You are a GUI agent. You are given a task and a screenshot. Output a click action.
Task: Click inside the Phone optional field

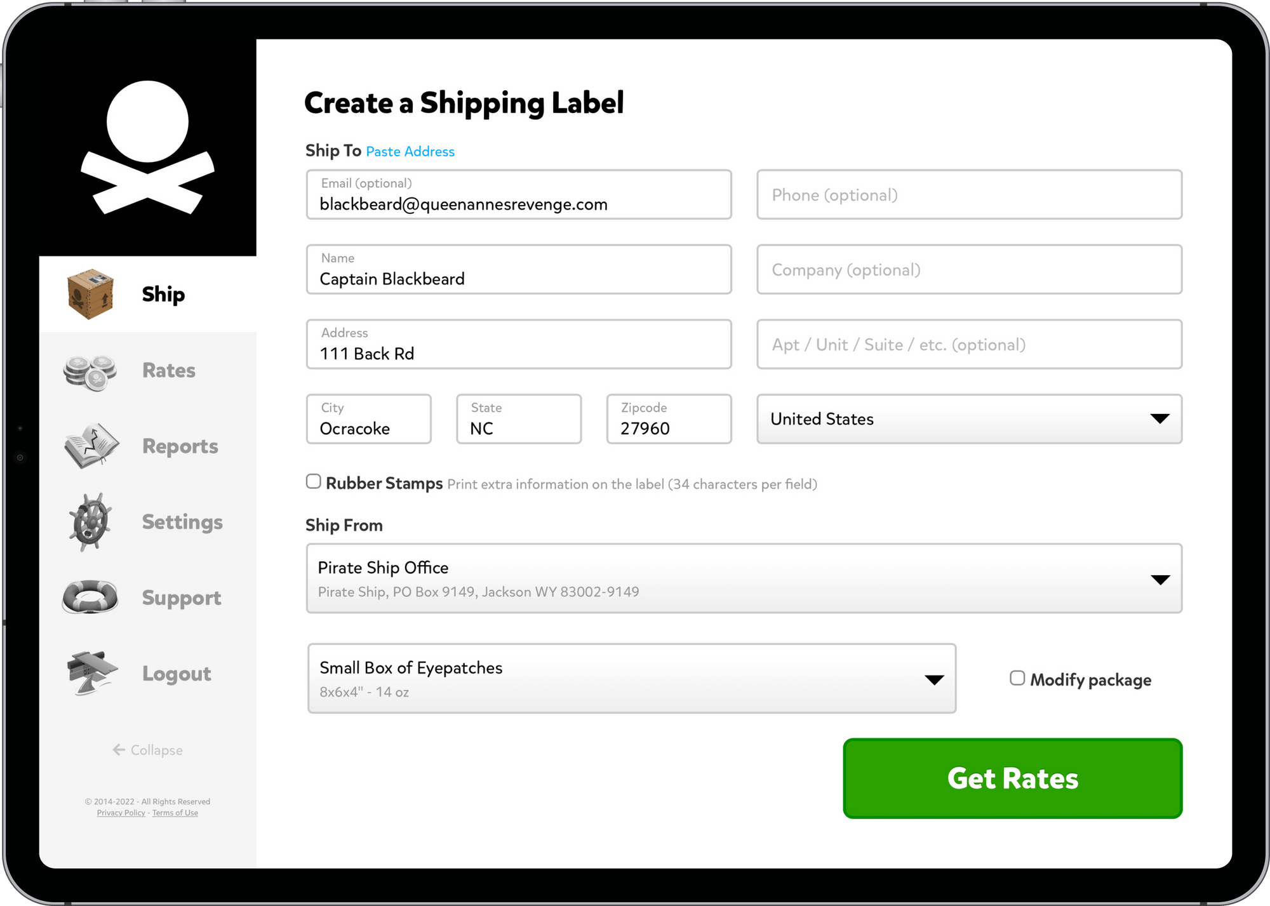[969, 195]
